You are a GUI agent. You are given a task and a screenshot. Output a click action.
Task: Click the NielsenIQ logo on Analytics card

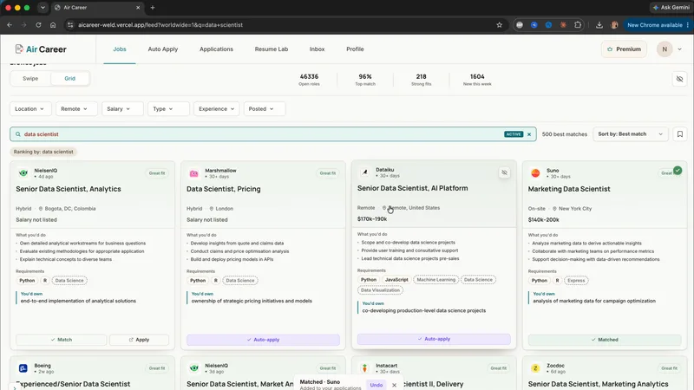tap(23, 172)
